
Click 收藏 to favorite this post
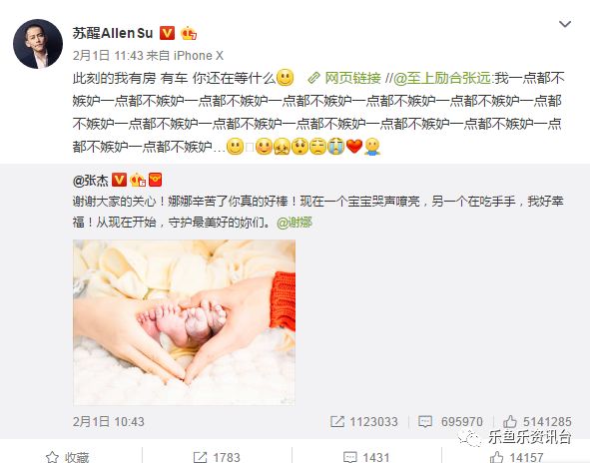point(68,457)
